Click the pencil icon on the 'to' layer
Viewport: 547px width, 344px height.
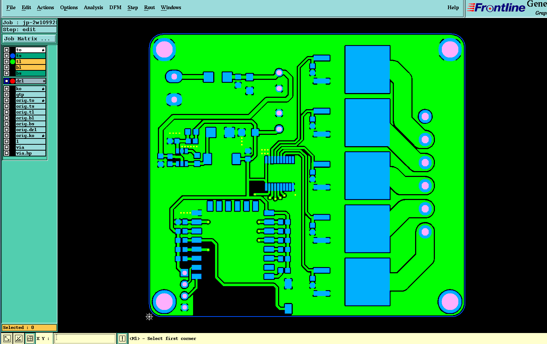pyautogui.click(x=43, y=50)
